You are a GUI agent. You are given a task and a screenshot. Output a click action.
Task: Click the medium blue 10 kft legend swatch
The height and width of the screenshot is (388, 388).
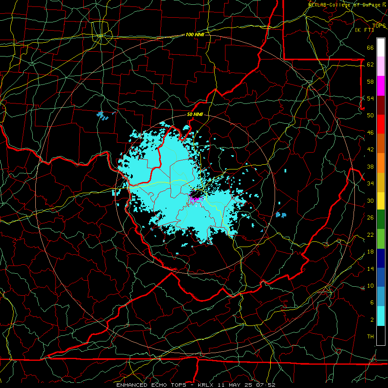(x=381, y=277)
